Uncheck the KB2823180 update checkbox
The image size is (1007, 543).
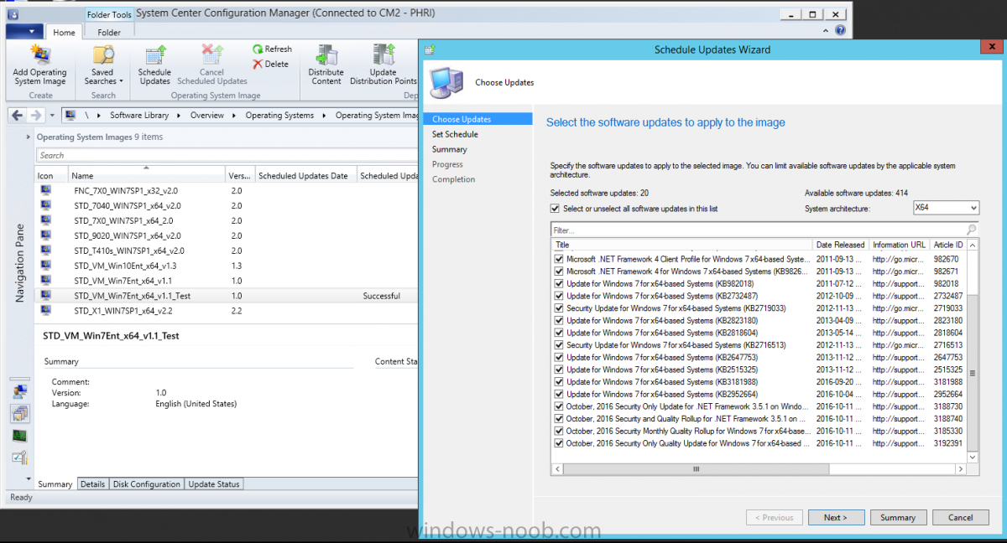coord(559,321)
